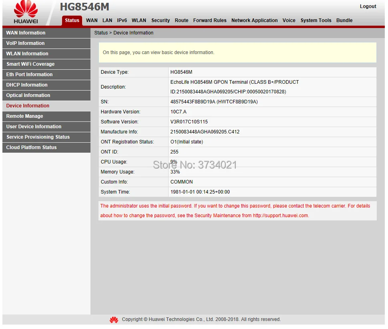Select the Forward Rules tab
This screenshot has width=388, height=329.
pos(209,20)
